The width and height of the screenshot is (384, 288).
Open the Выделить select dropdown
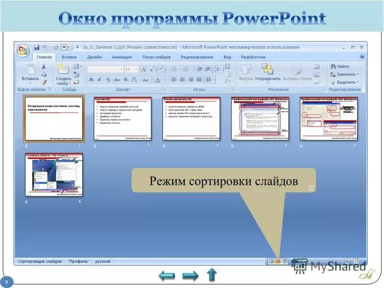[x=345, y=82]
